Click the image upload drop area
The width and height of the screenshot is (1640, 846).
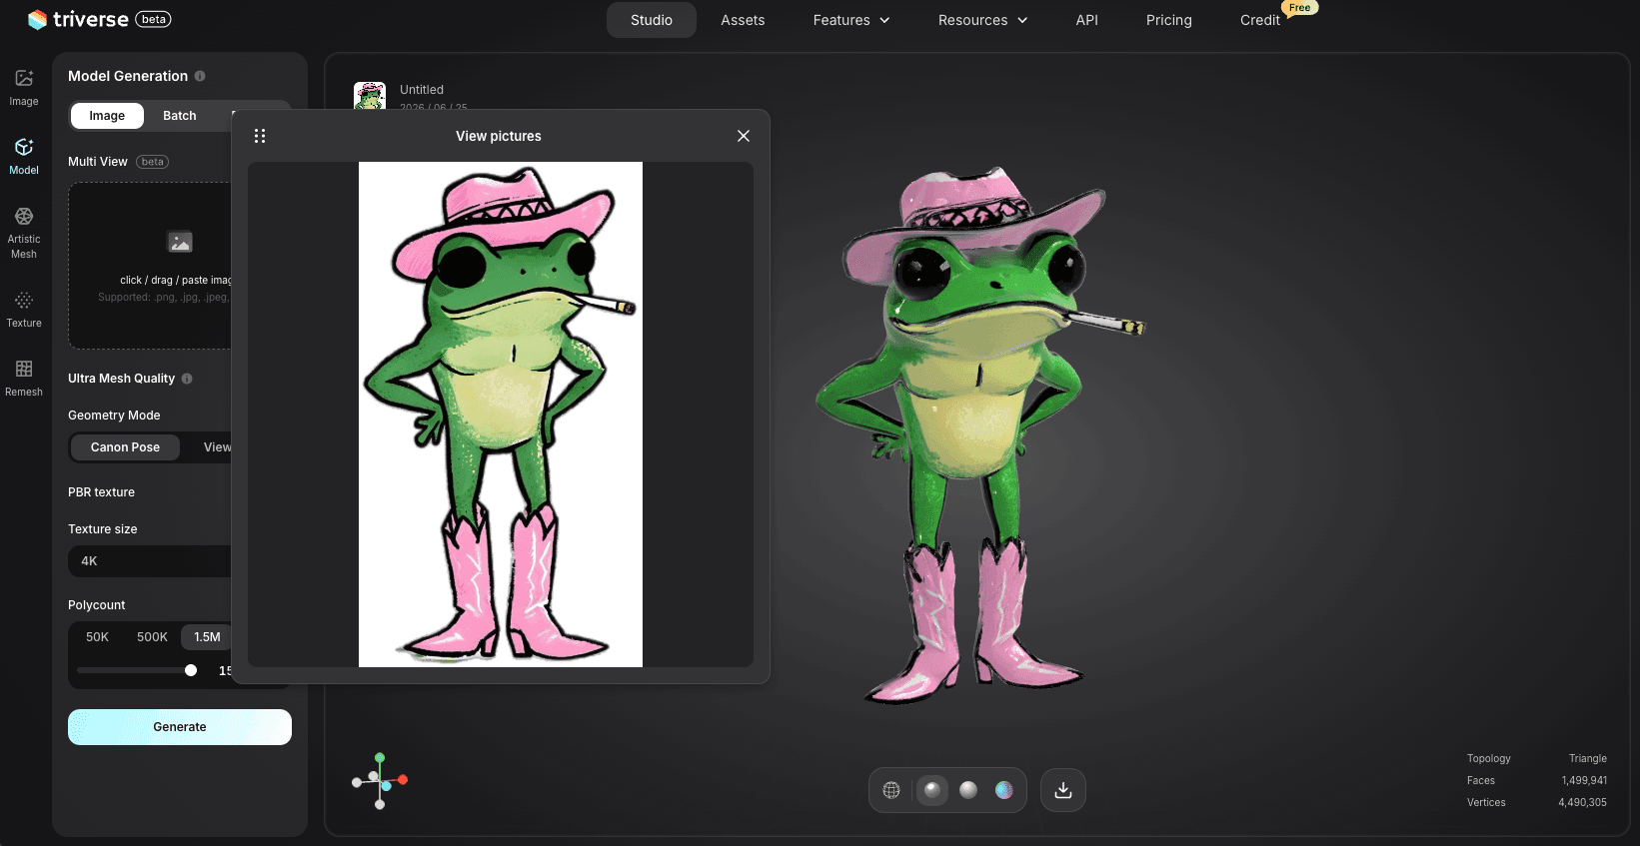[x=150, y=266]
